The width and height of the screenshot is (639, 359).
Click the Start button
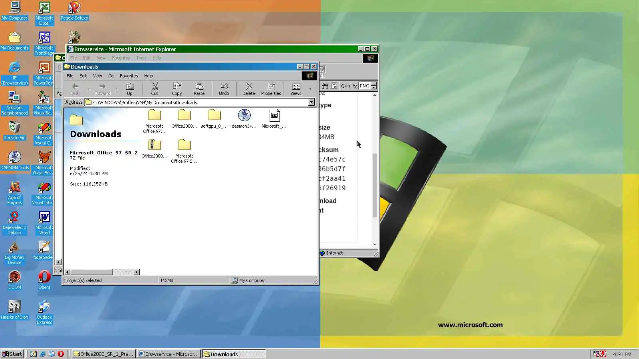(12, 354)
